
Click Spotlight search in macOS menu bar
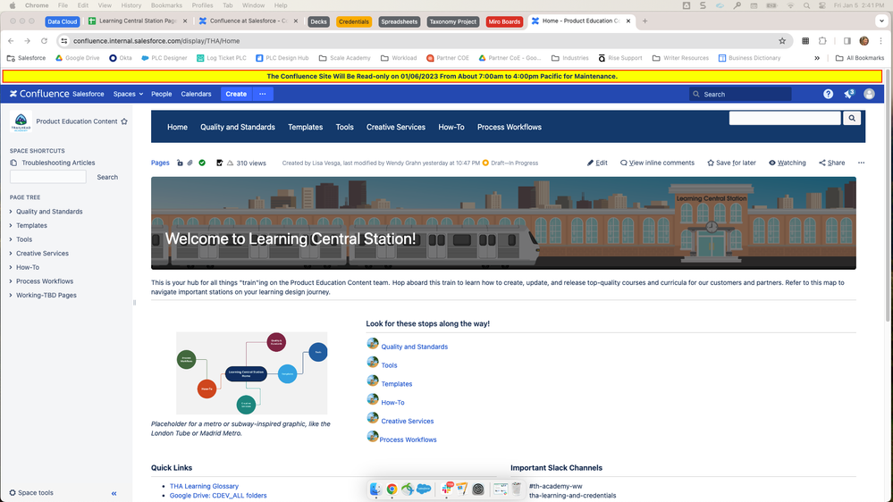pos(806,5)
